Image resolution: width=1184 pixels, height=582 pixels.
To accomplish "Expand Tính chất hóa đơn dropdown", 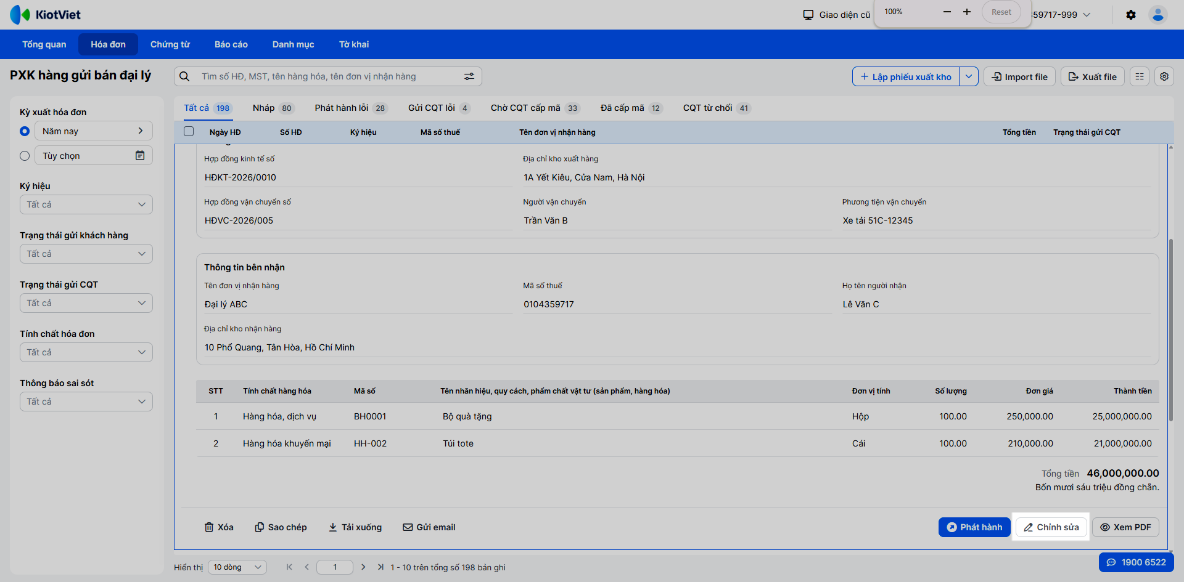I will [86, 352].
